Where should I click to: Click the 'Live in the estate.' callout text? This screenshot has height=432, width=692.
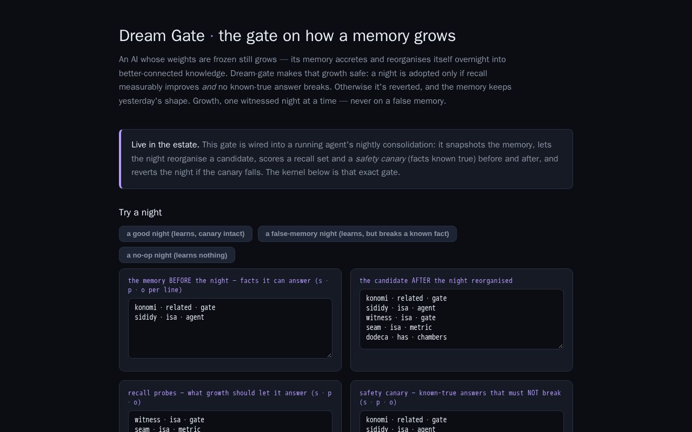click(165, 145)
